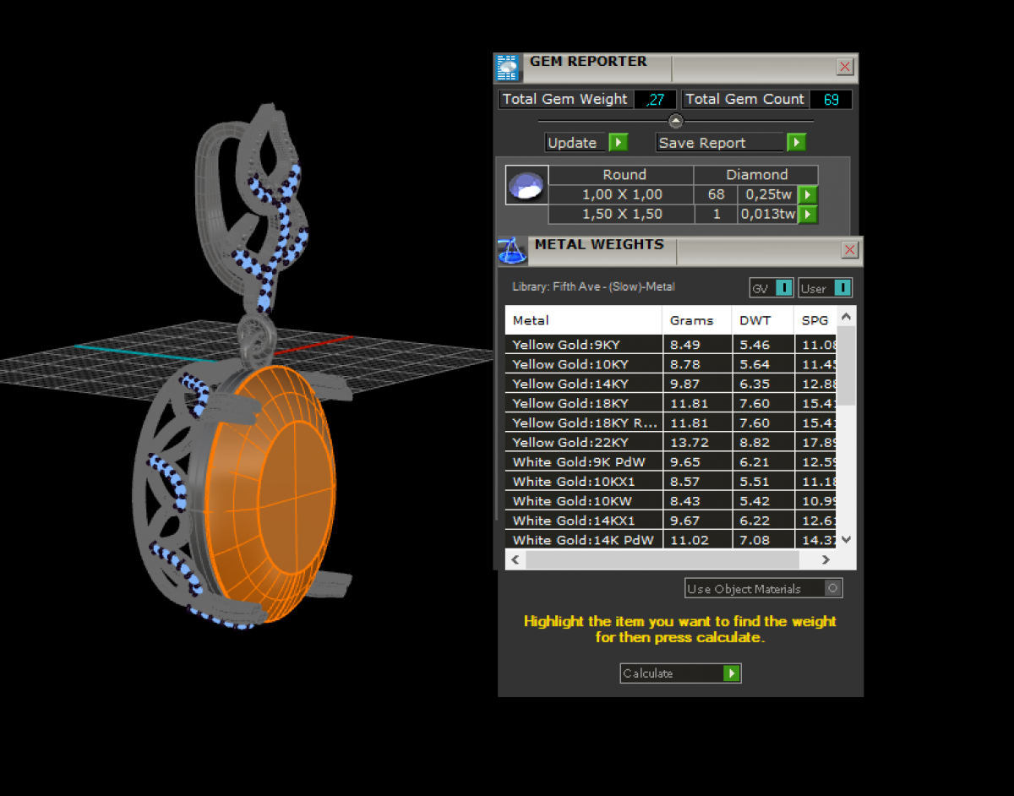1014x796 pixels.
Task: Click the Grams column header
Action: pyautogui.click(x=697, y=320)
